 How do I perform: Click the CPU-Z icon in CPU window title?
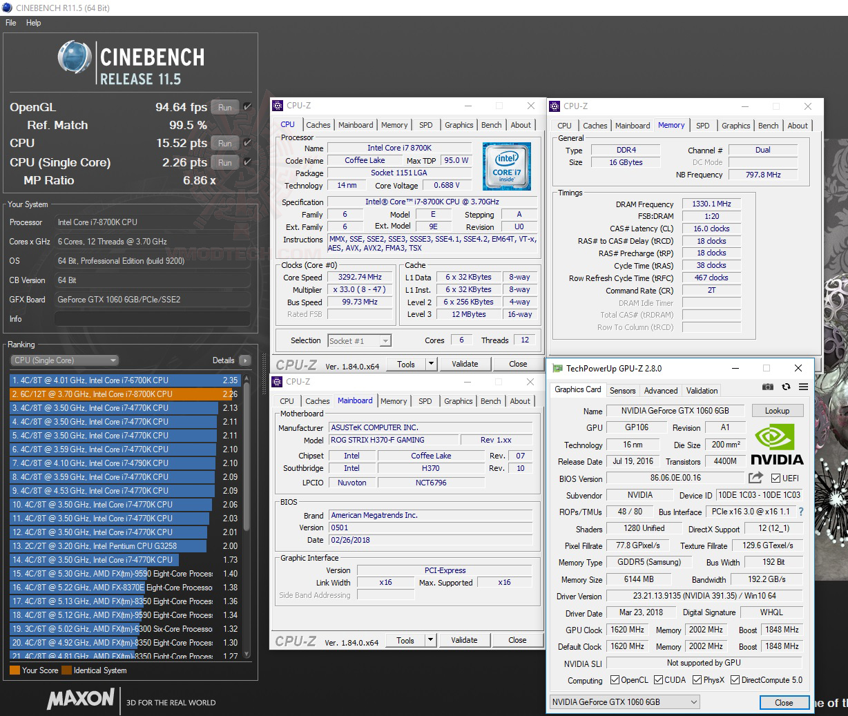278,106
